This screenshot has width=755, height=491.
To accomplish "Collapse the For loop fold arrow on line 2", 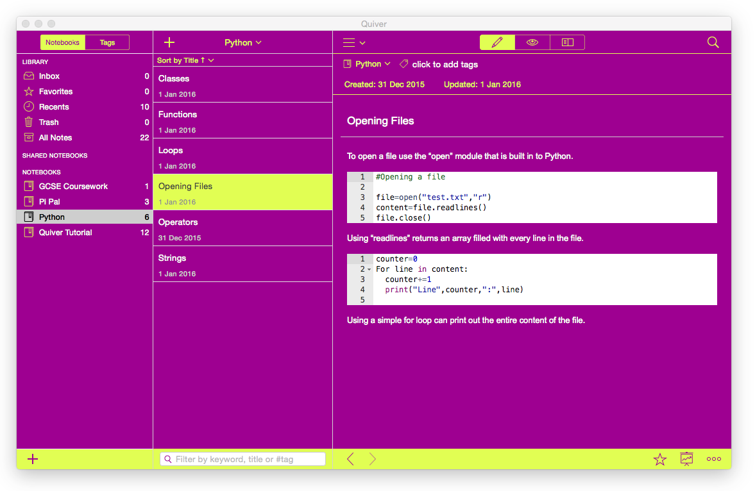I will pyautogui.click(x=369, y=270).
